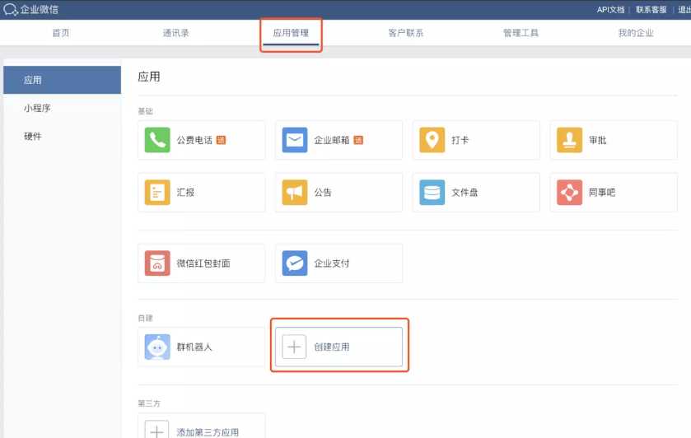The height and width of the screenshot is (438, 691).
Task: Open the 微信红包封面 red packet icon
Action: (x=157, y=263)
